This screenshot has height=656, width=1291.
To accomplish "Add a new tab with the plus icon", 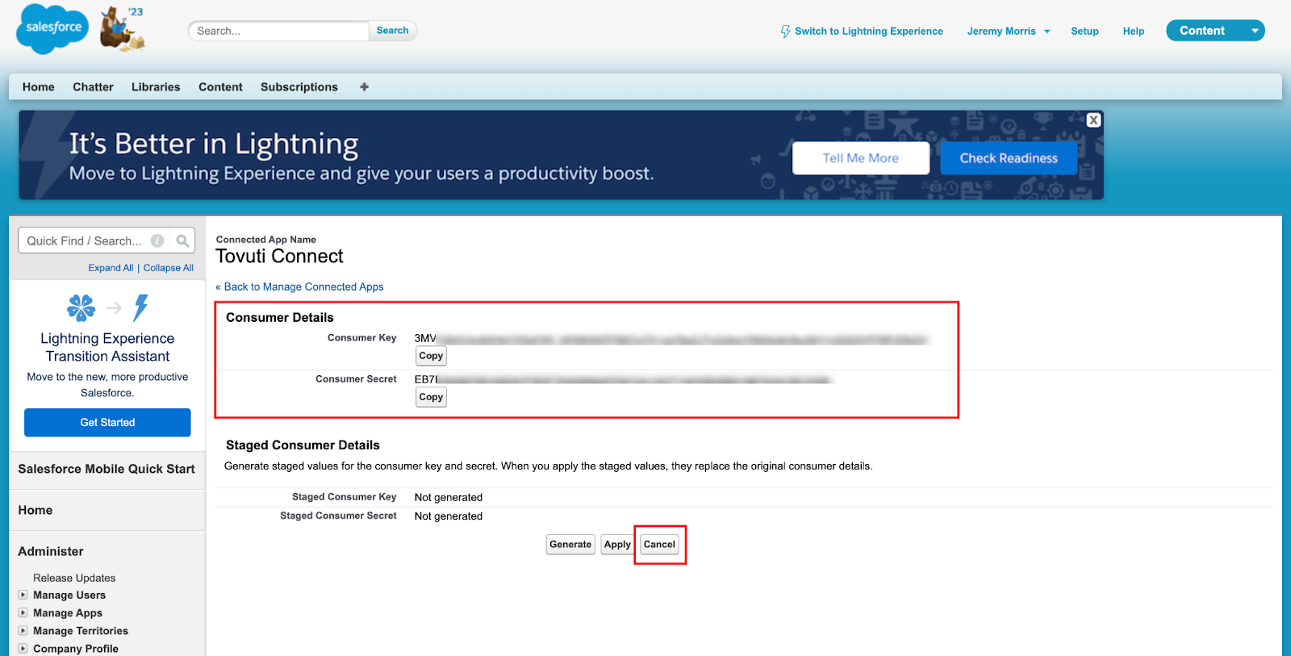I will click(x=364, y=87).
